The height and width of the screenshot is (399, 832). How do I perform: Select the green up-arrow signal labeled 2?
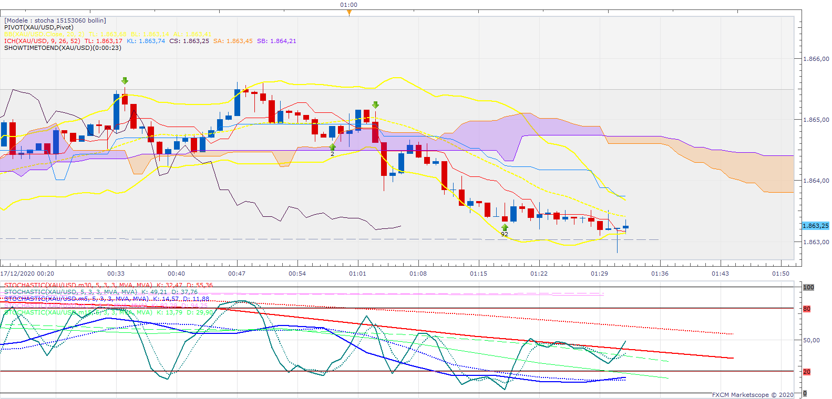332,147
